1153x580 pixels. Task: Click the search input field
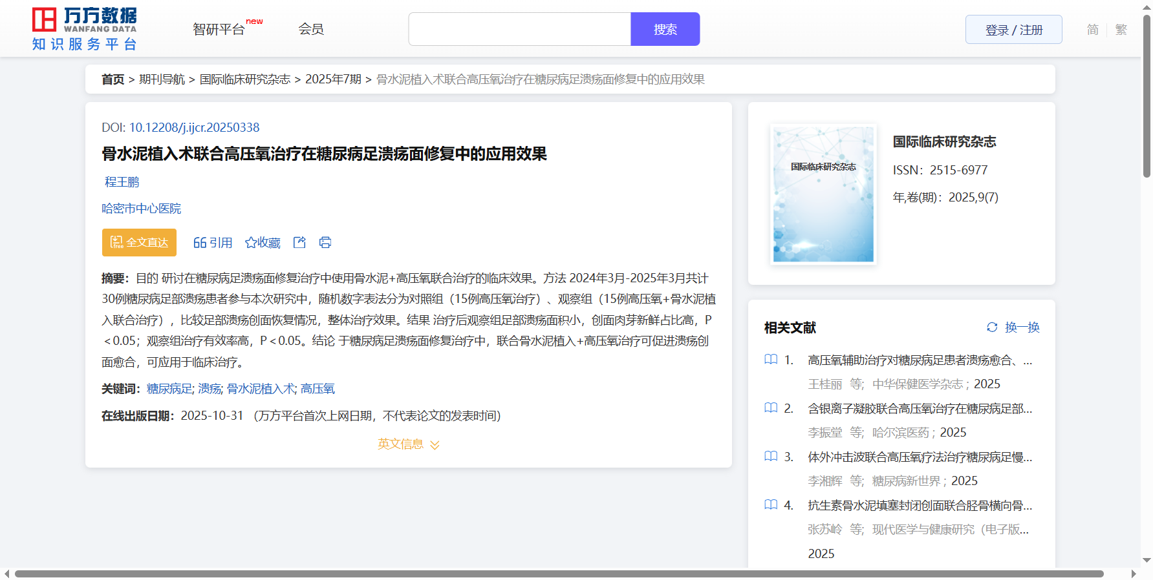(519, 29)
